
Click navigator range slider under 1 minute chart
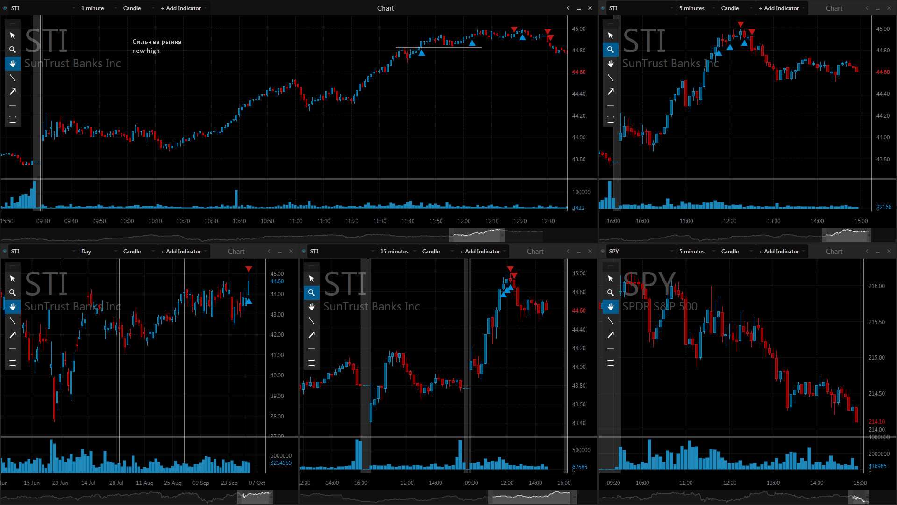[477, 235]
